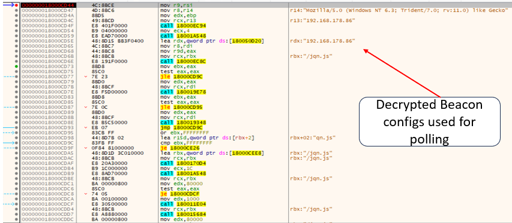Select address 000000018000CD5E

pyautogui.click(x=49, y=41)
